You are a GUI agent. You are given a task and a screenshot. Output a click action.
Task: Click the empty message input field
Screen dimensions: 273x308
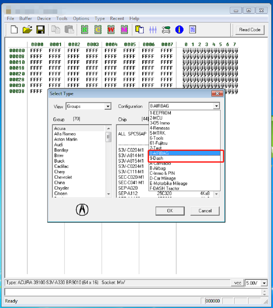coord(133,292)
